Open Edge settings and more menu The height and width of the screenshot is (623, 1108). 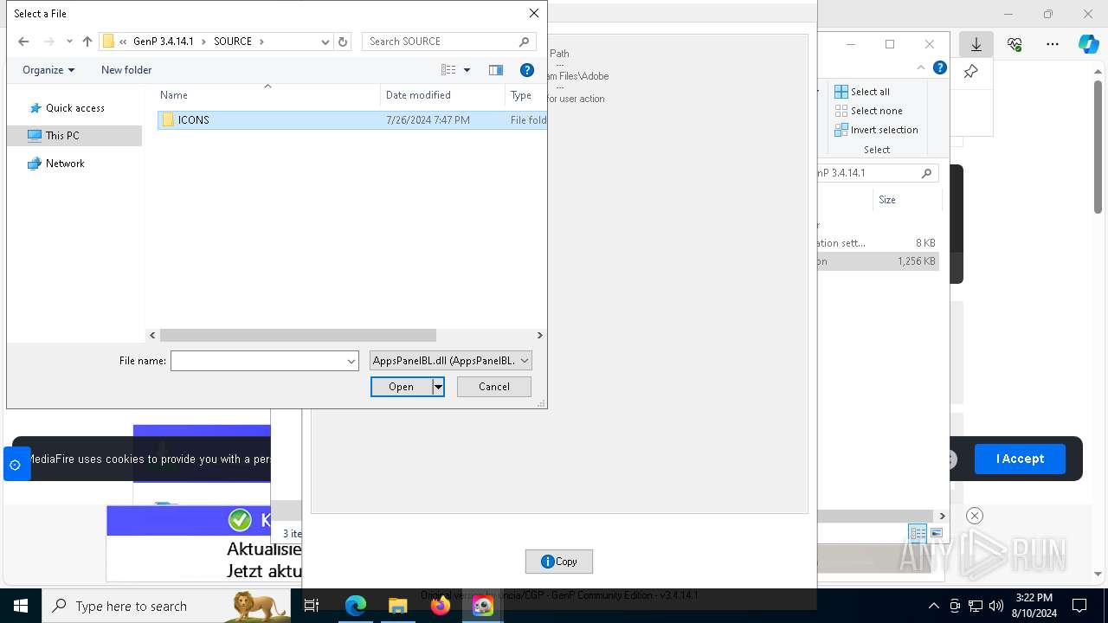[x=1053, y=44]
